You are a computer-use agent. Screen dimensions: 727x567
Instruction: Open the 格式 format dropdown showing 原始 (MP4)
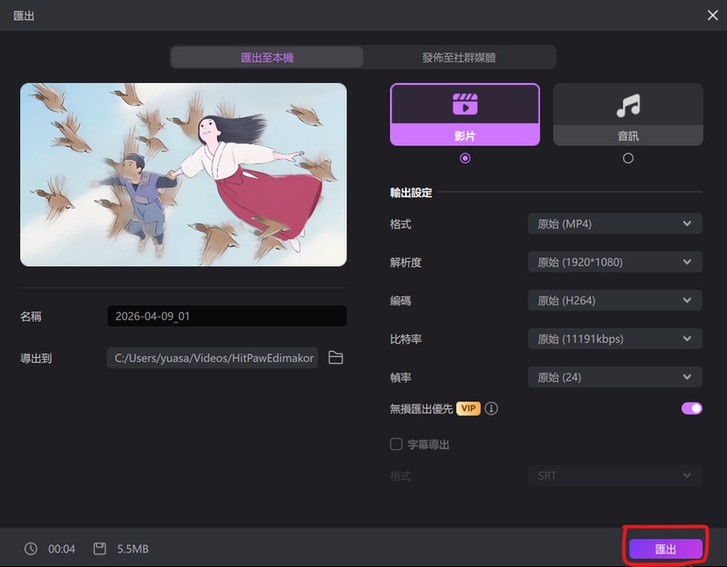pyautogui.click(x=614, y=224)
